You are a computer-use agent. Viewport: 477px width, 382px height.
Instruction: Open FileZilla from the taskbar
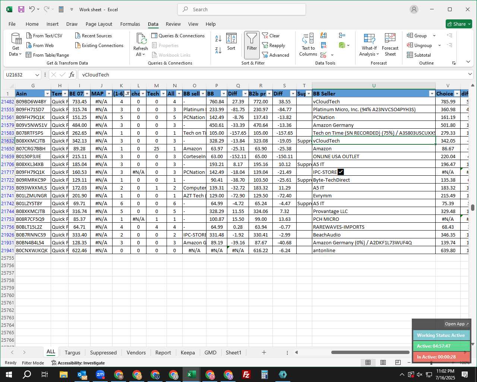click(246, 375)
